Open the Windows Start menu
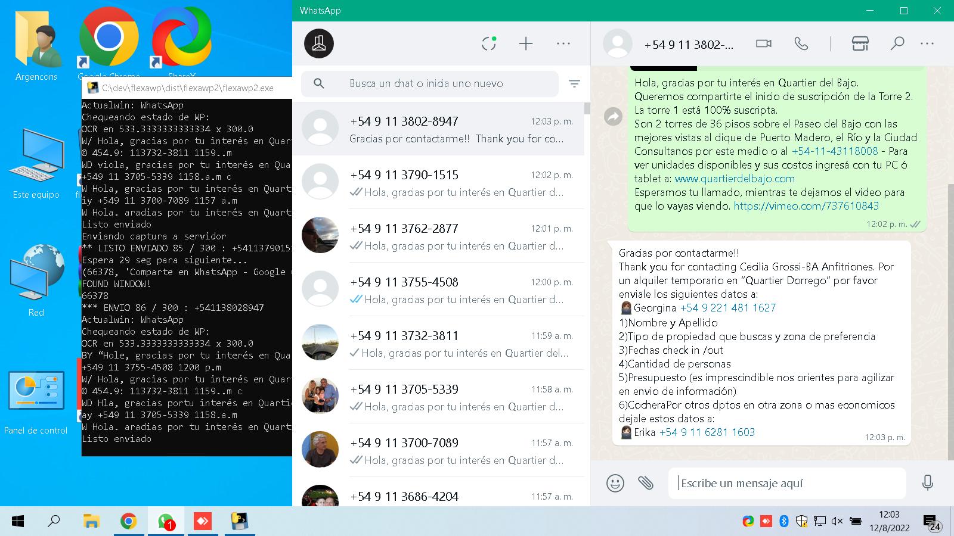The width and height of the screenshot is (954, 536). [x=18, y=522]
